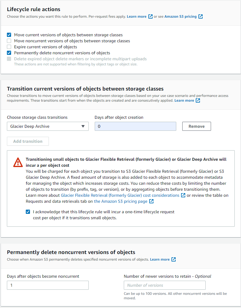Click external link icon next to Amazon S3 pricing
Viewport: 241px width, 308px height.
[x=201, y=16]
